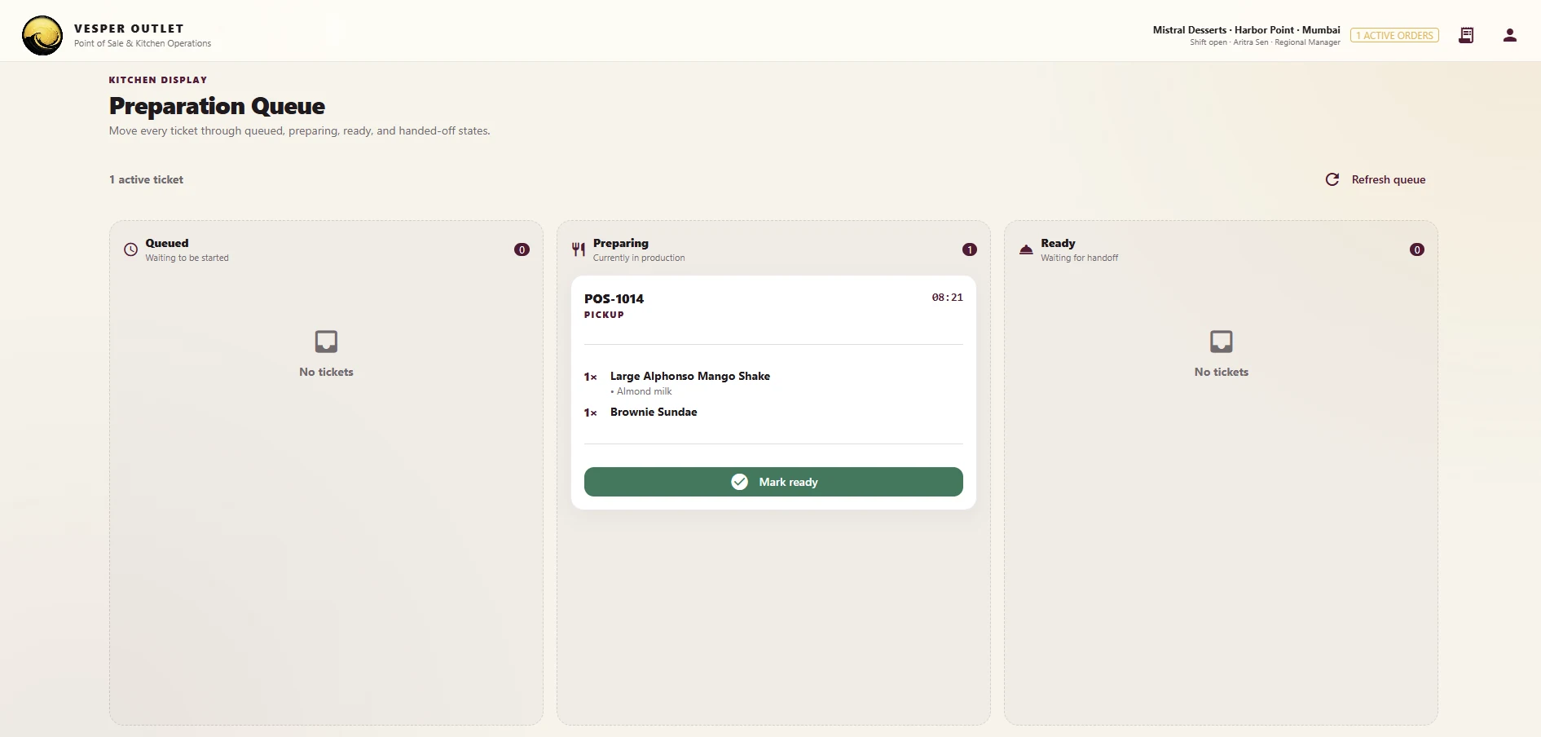Open the receipt orders icon in header
This screenshot has height=737, width=1541.
click(1466, 35)
